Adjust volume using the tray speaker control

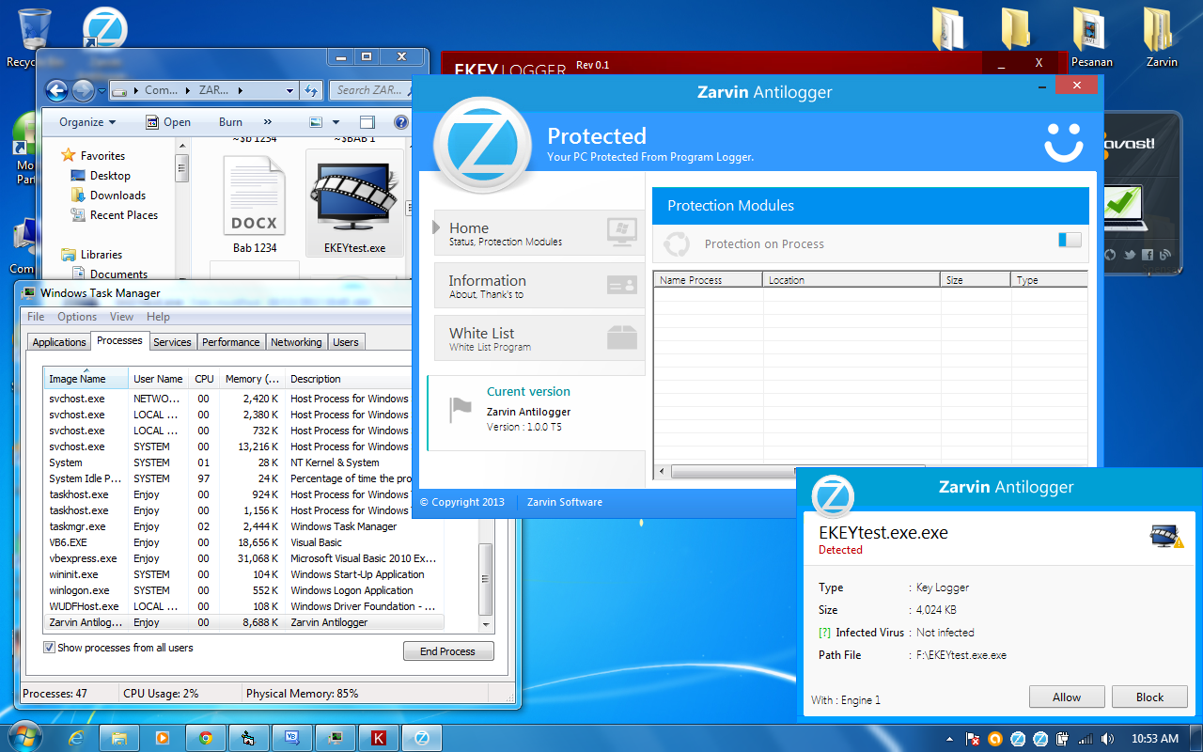[1109, 739]
